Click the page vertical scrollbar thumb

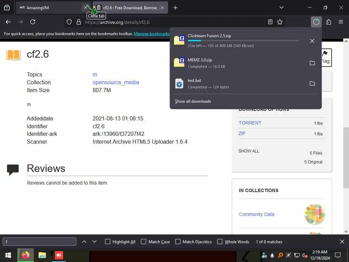(x=346, y=158)
